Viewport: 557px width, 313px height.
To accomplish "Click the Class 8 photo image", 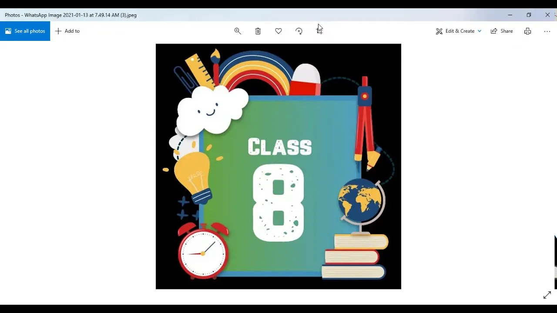I will click(278, 166).
